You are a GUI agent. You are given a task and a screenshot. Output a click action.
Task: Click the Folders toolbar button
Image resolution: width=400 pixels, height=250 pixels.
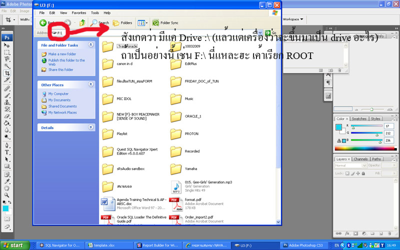coord(122,23)
